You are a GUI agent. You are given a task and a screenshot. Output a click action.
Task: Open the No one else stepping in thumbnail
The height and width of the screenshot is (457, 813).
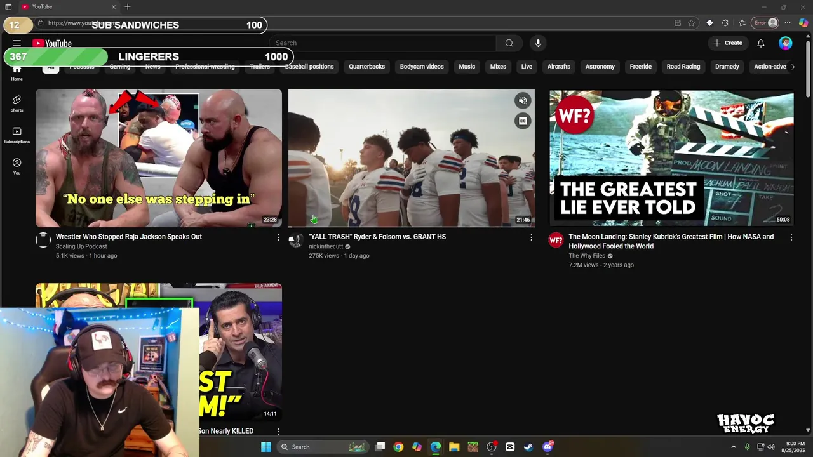pyautogui.click(x=159, y=157)
